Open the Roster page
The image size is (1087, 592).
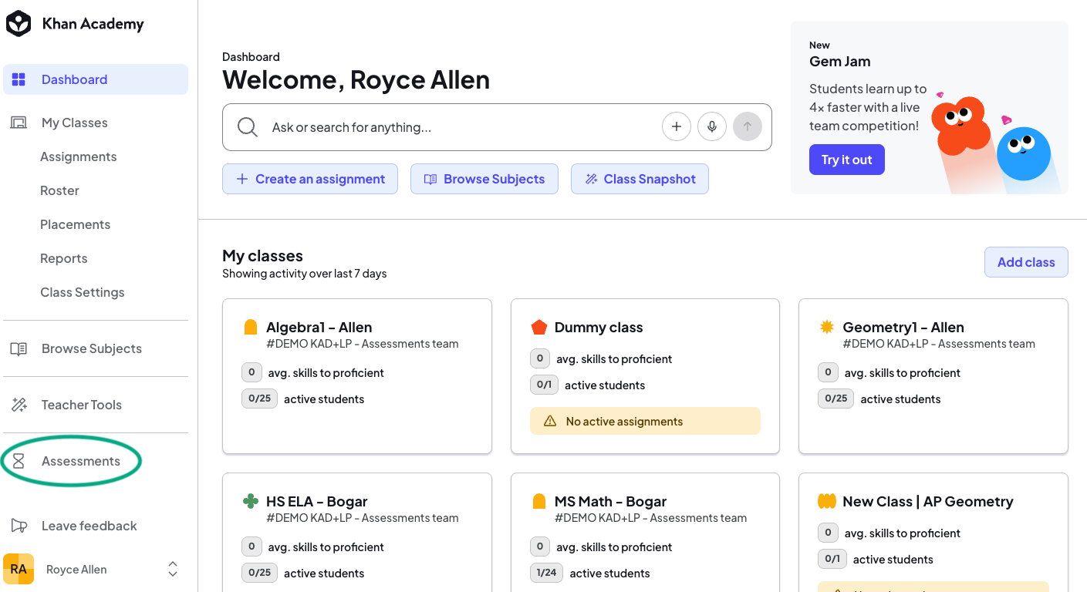coord(59,190)
